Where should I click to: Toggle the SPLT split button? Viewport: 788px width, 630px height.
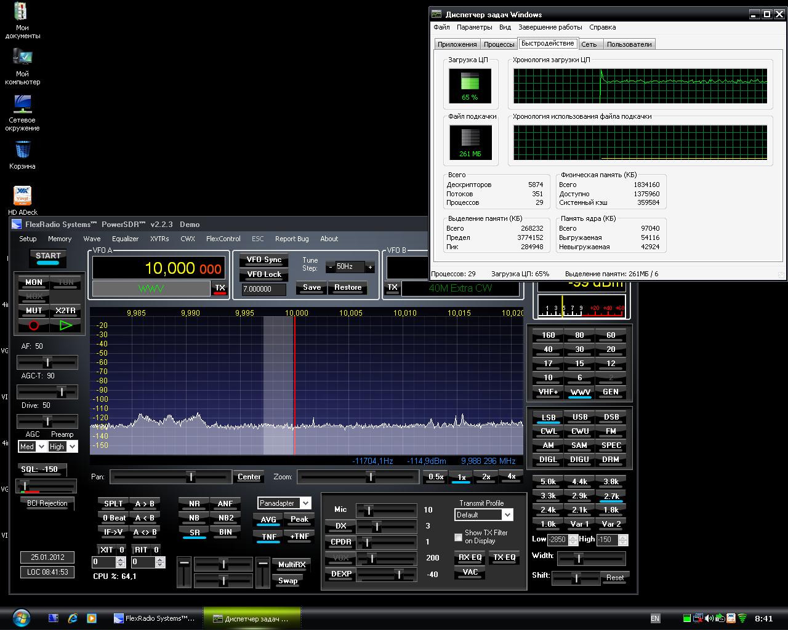tap(113, 504)
